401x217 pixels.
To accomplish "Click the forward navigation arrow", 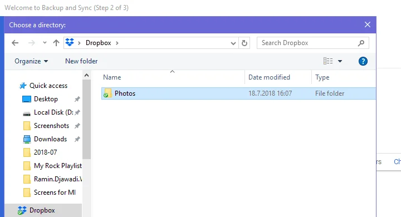I will point(31,43).
